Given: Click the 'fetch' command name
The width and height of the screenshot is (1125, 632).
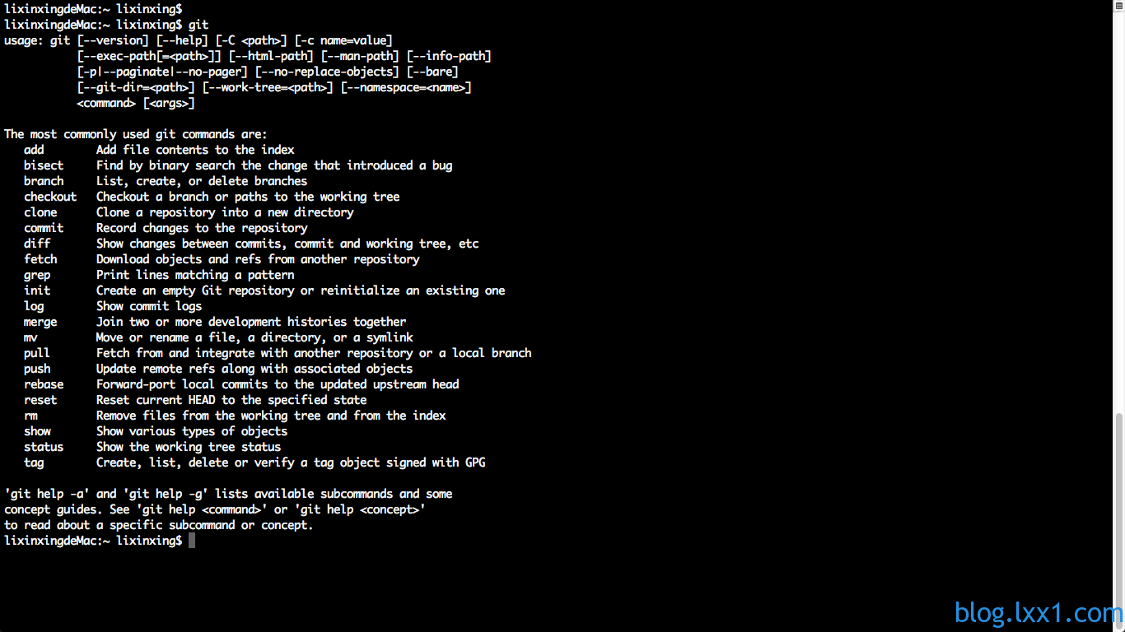Looking at the screenshot, I should click(x=40, y=259).
